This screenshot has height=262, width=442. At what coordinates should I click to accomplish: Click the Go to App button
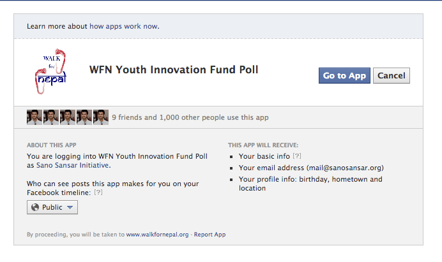[344, 76]
